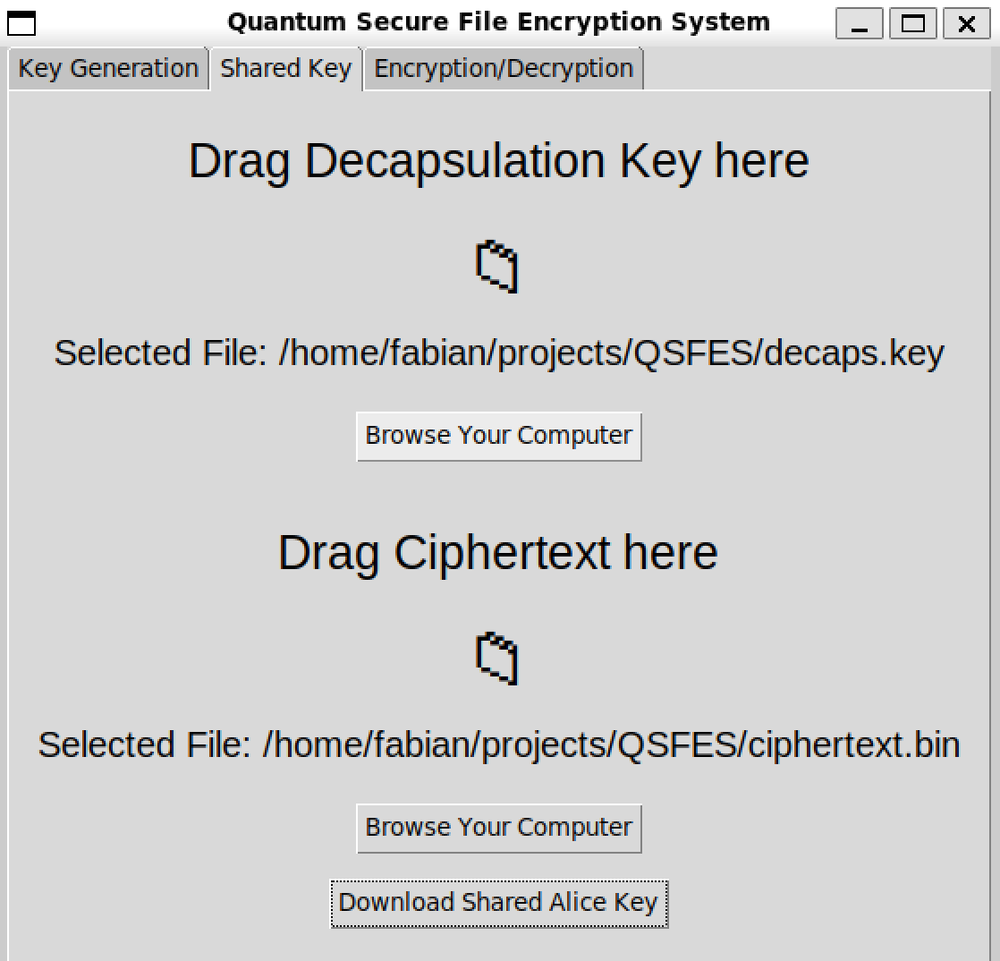
Task: Switch to the Key Generation tab
Action: pos(108,69)
